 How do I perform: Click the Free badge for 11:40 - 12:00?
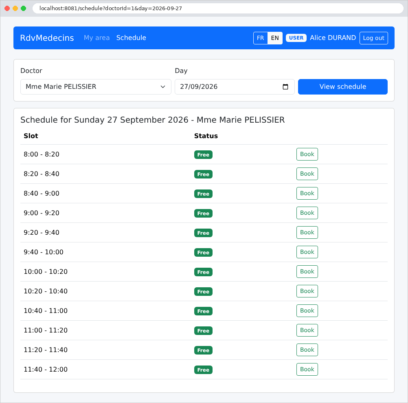(203, 370)
